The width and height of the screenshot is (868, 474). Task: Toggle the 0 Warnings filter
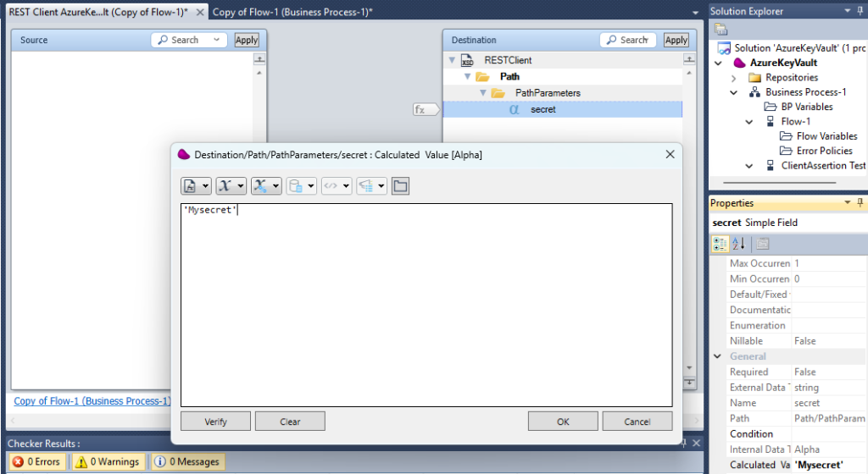point(107,461)
